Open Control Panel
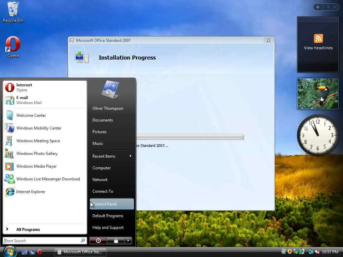This screenshot has height=257, width=343. 112,204
